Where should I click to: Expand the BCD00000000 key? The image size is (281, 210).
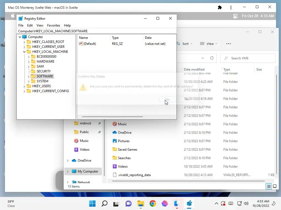(29, 57)
